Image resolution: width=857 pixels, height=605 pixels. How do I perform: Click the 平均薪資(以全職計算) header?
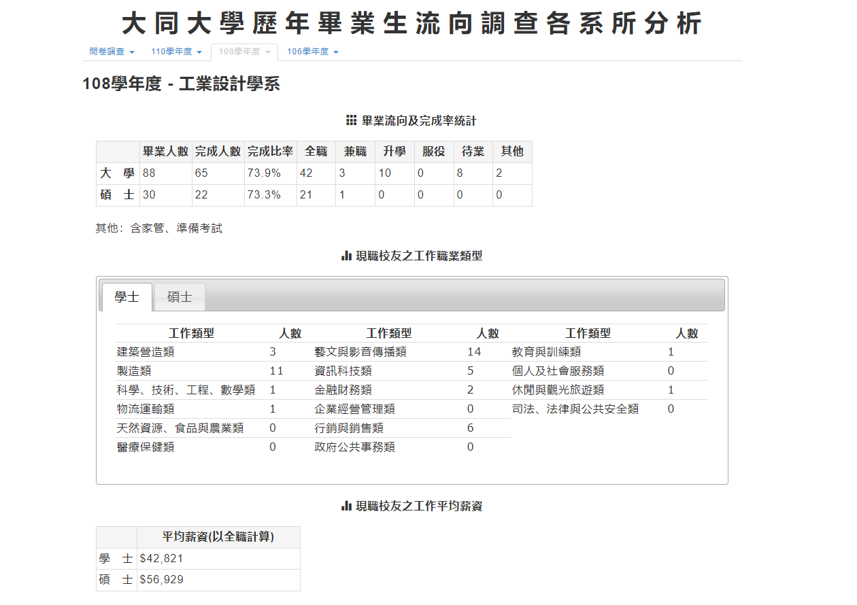pos(218,537)
